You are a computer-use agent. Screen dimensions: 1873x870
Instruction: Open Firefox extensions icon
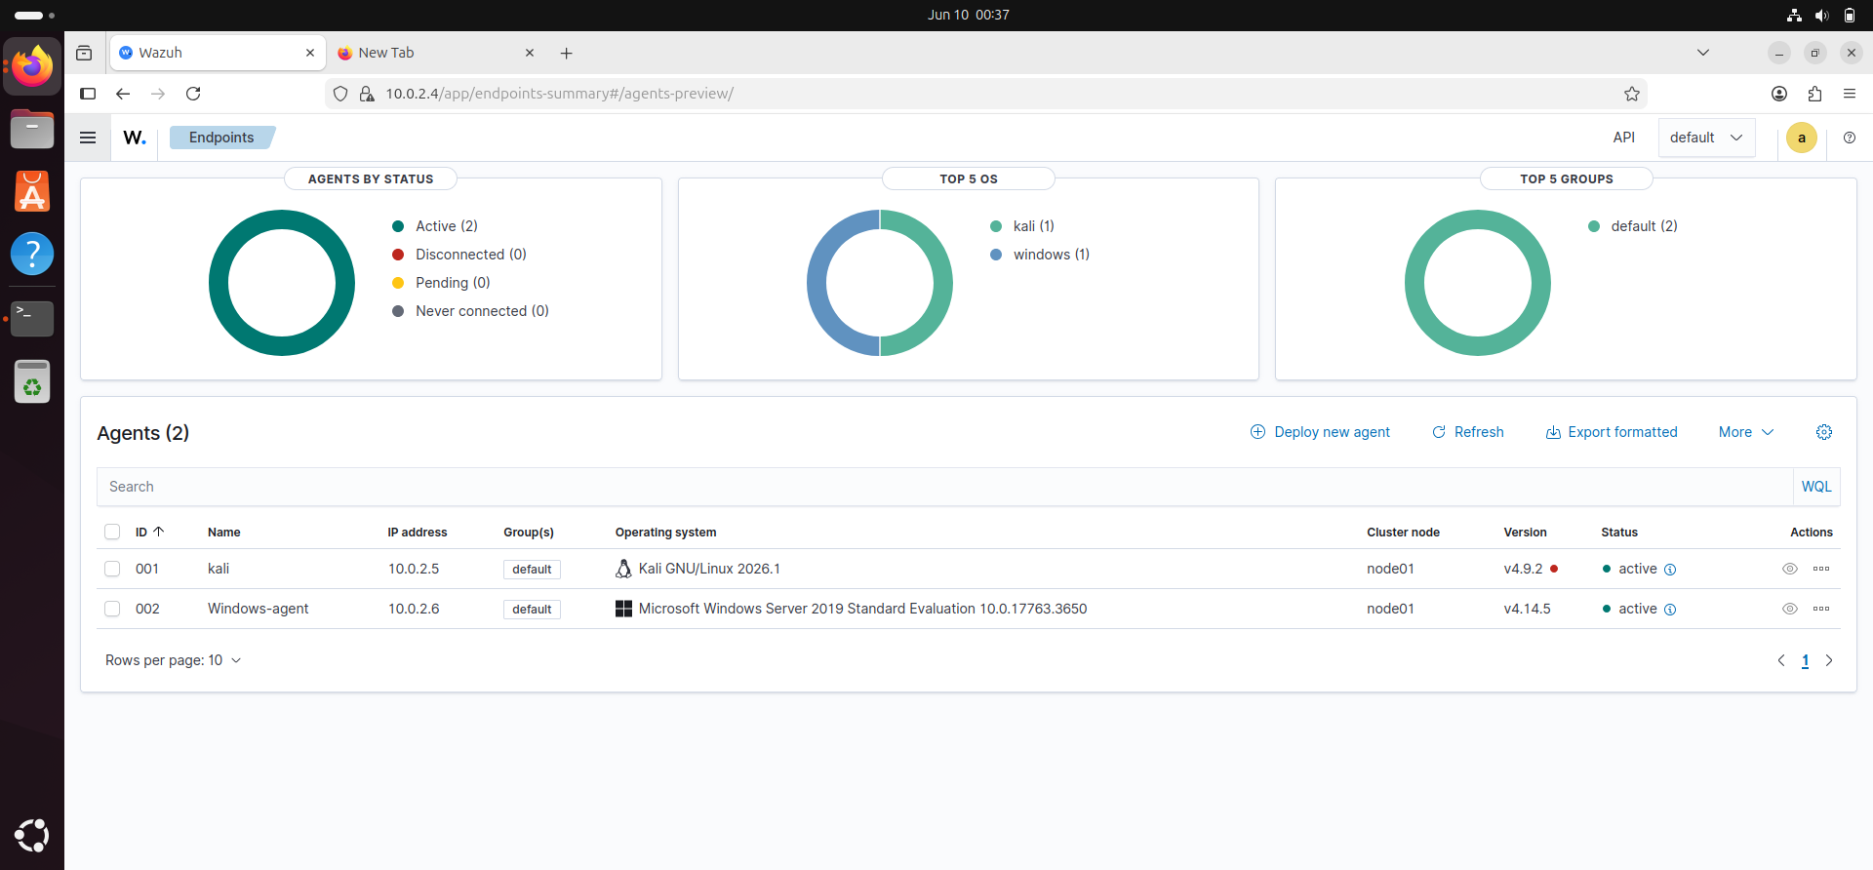1814,94
